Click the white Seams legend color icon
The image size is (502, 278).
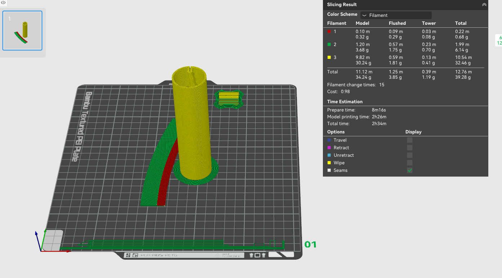(x=329, y=170)
